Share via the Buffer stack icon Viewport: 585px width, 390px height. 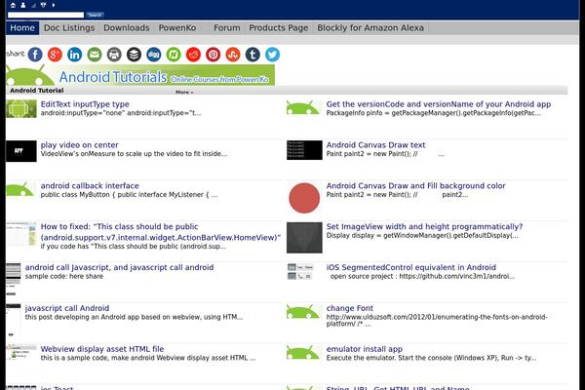[x=134, y=55]
